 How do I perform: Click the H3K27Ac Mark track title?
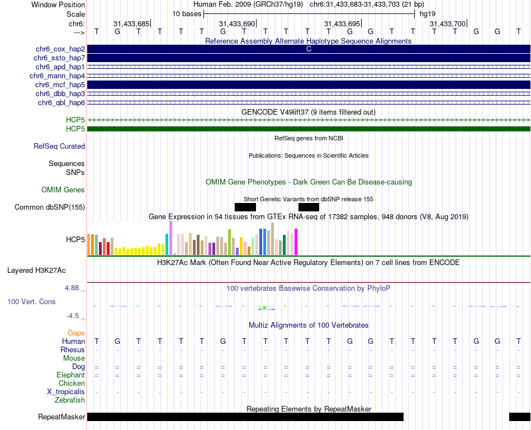click(x=309, y=263)
